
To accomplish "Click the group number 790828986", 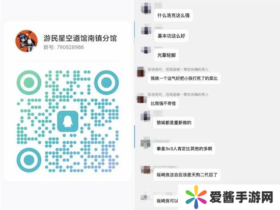I will tap(70, 47).
